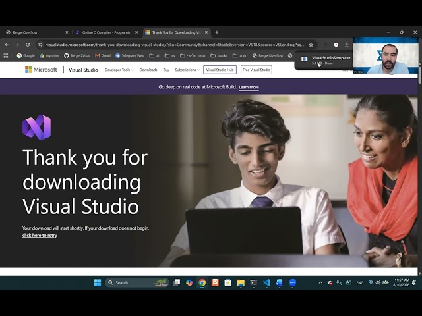
Task: Open notifications bell in system tray
Action: pos(414,282)
